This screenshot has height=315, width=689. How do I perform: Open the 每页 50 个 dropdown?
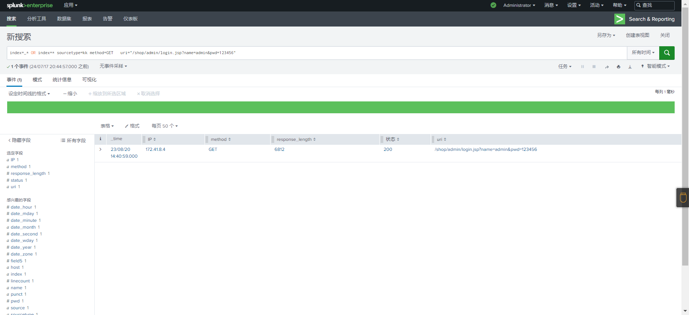164,126
